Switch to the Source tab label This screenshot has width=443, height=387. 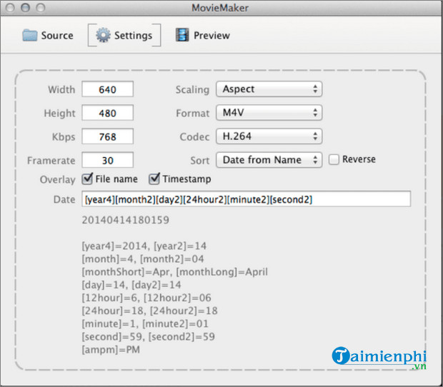pos(57,35)
